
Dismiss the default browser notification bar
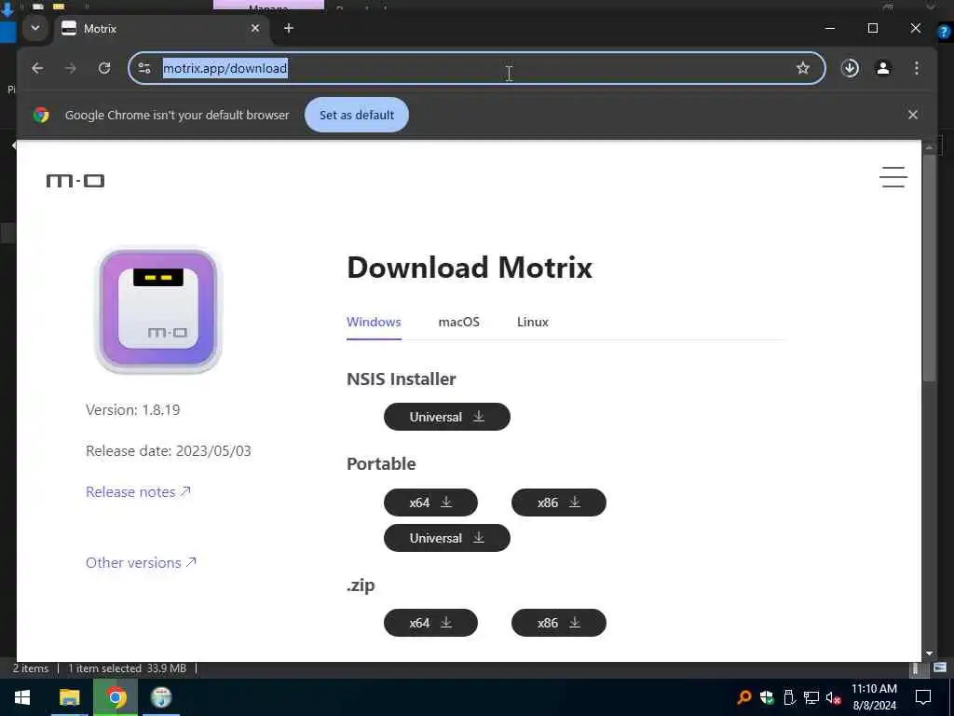tap(913, 115)
